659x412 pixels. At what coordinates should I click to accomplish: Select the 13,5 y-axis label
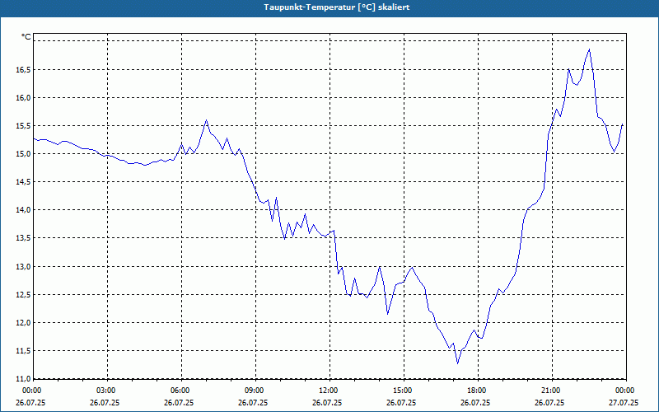pyautogui.click(x=24, y=238)
